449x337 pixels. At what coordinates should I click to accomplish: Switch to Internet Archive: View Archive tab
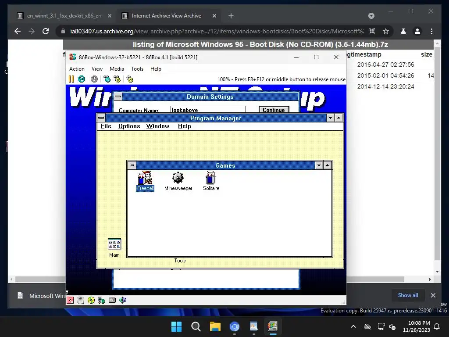(169, 16)
